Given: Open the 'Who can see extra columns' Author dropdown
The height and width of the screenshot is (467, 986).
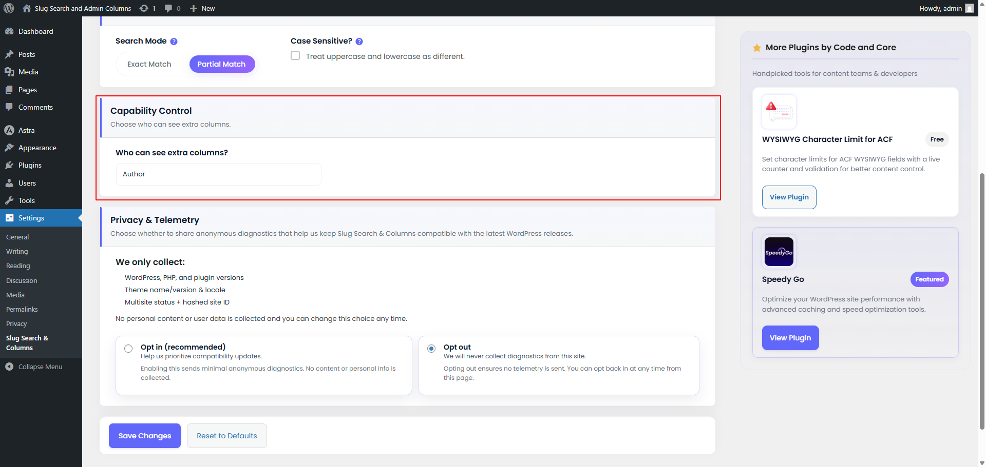Looking at the screenshot, I should [x=218, y=174].
